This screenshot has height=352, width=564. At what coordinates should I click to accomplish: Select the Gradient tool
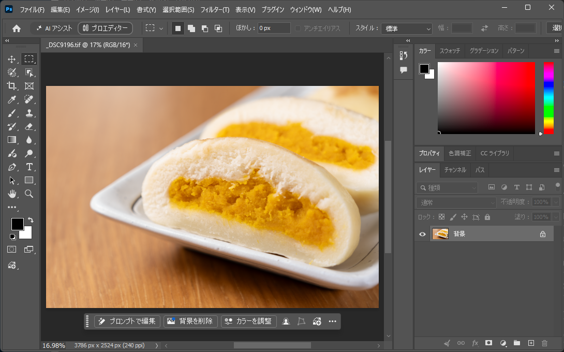pos(12,140)
